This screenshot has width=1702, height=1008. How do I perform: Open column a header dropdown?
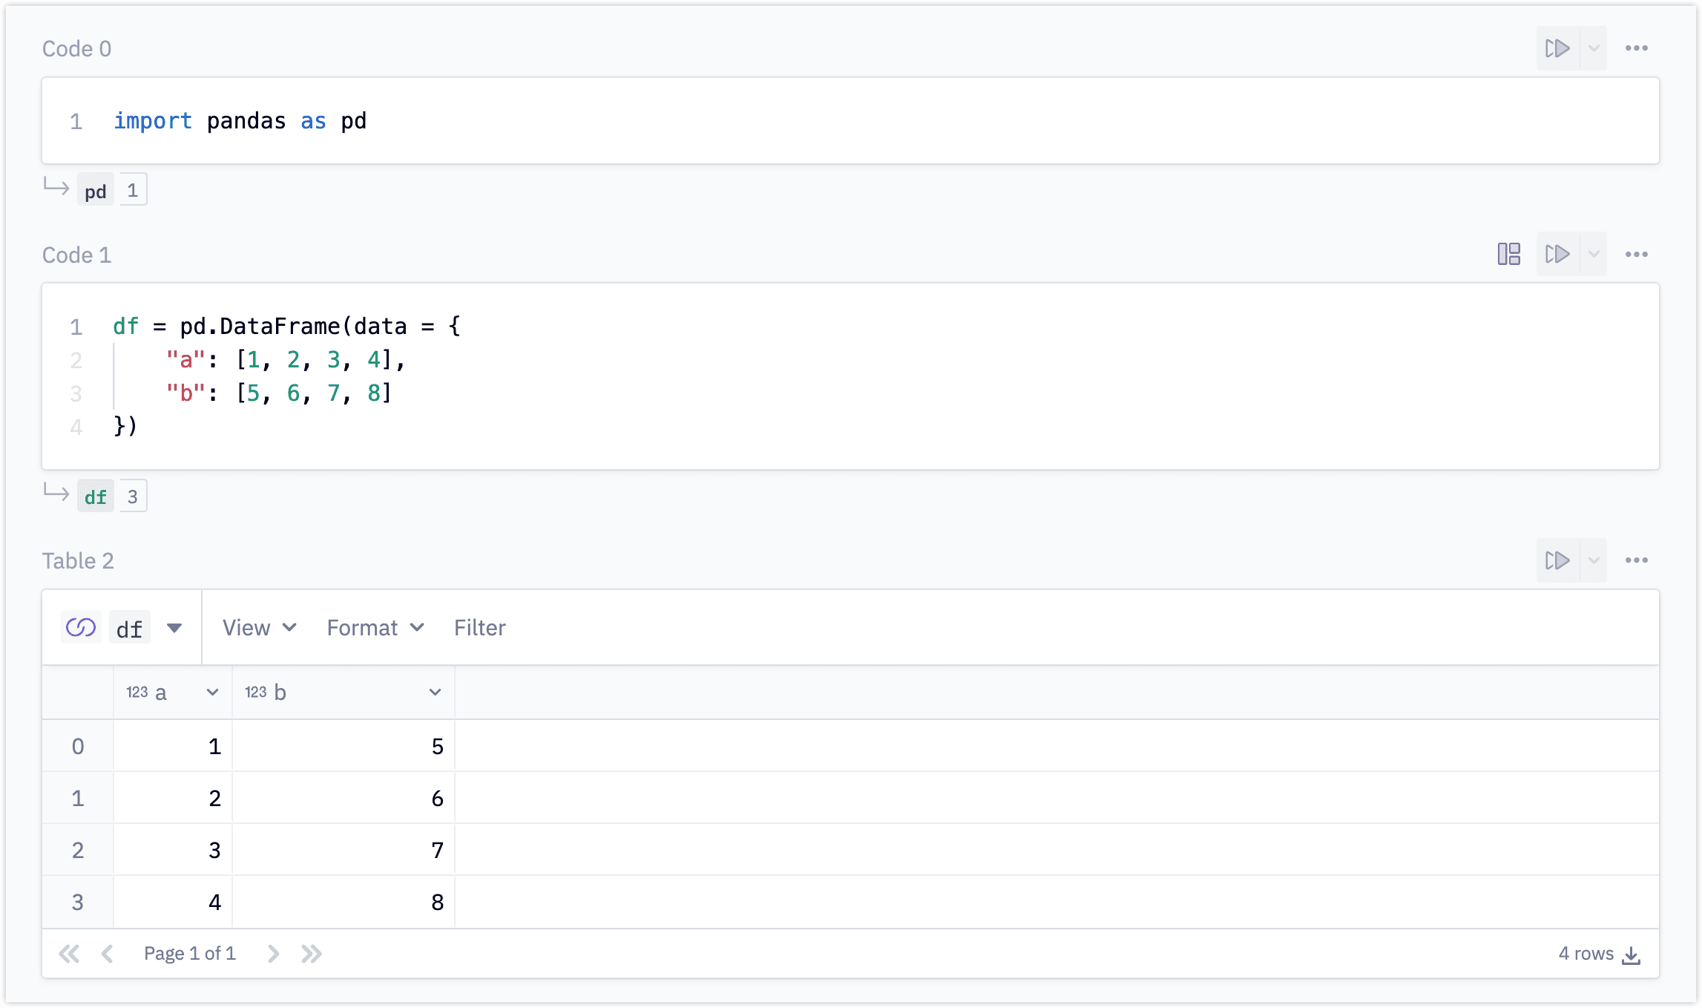[x=212, y=693]
